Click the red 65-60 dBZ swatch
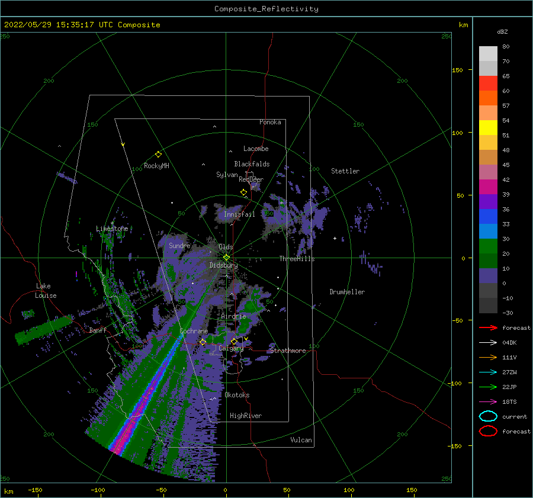 pos(488,83)
